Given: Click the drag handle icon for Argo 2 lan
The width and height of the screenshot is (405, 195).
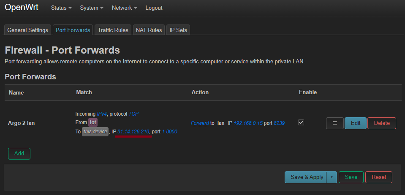Looking at the screenshot, I should 334,123.
